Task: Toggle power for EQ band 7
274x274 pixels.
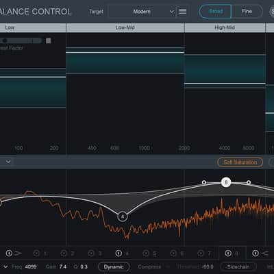Action: point(201,253)
